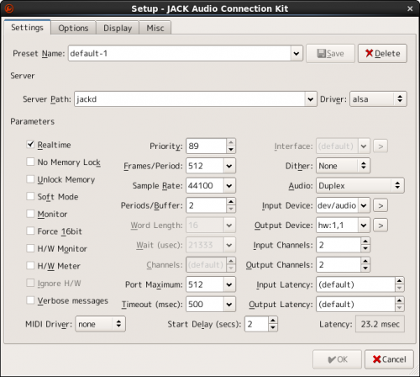Click the Periods/Buffer value field

tap(206, 205)
